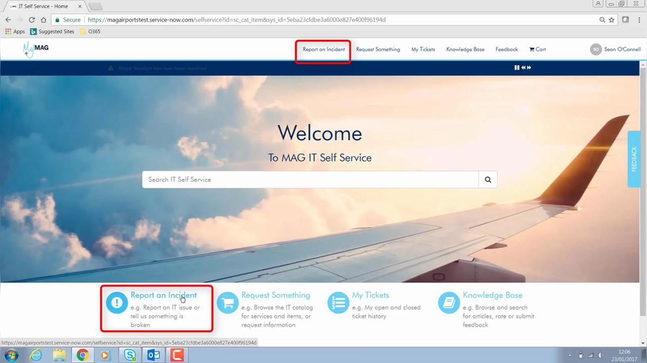Open Knowledge Base in top navigation
The height and width of the screenshot is (363, 647).
[x=465, y=49]
